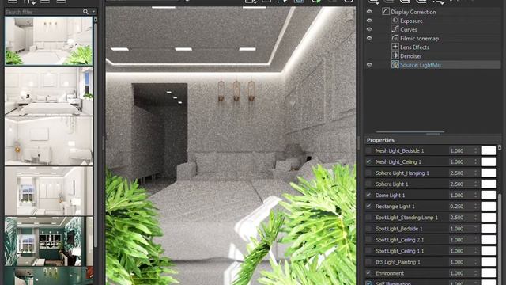The image size is (506, 285).
Task: Click the Lens Effects layer icon
Action: click(395, 47)
